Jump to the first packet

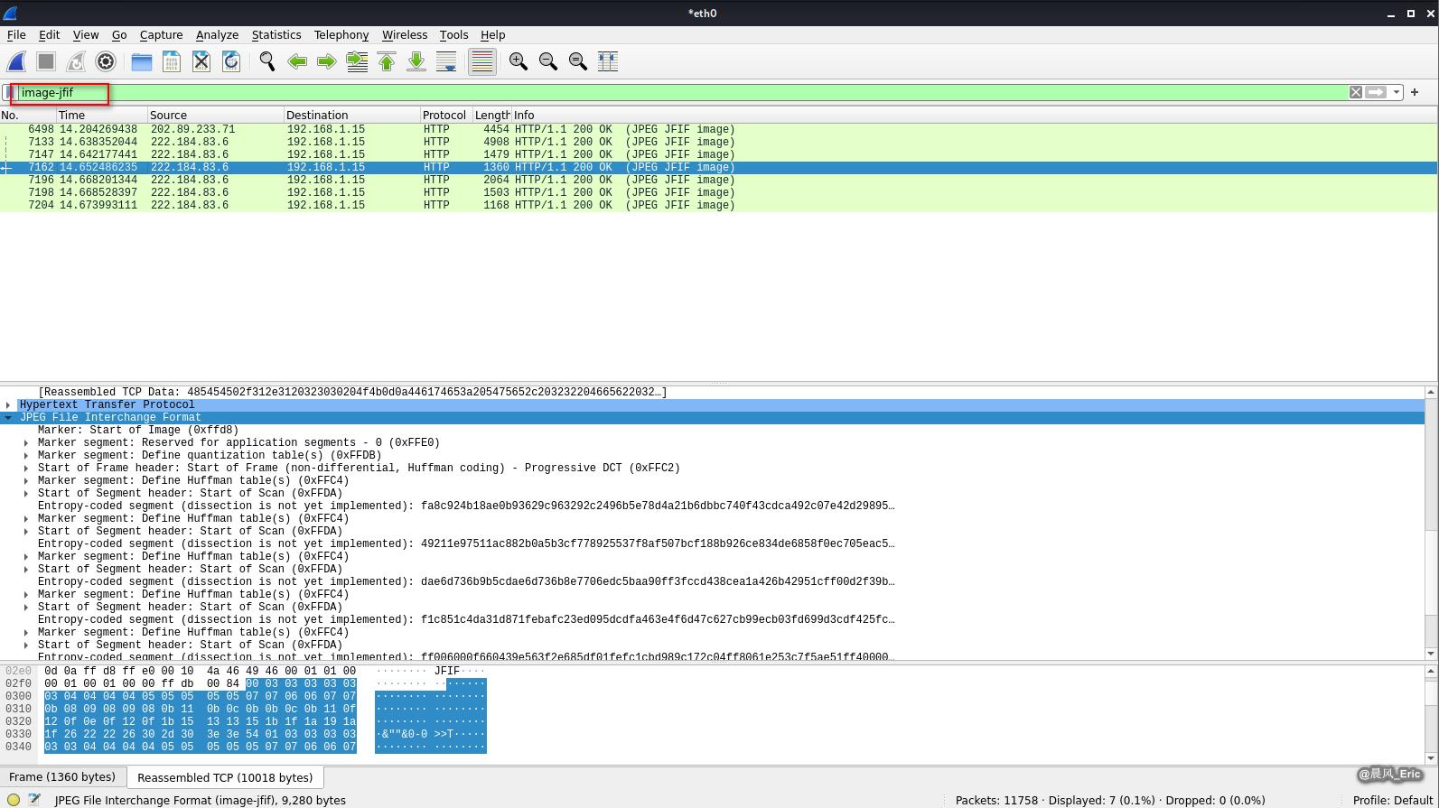point(387,61)
